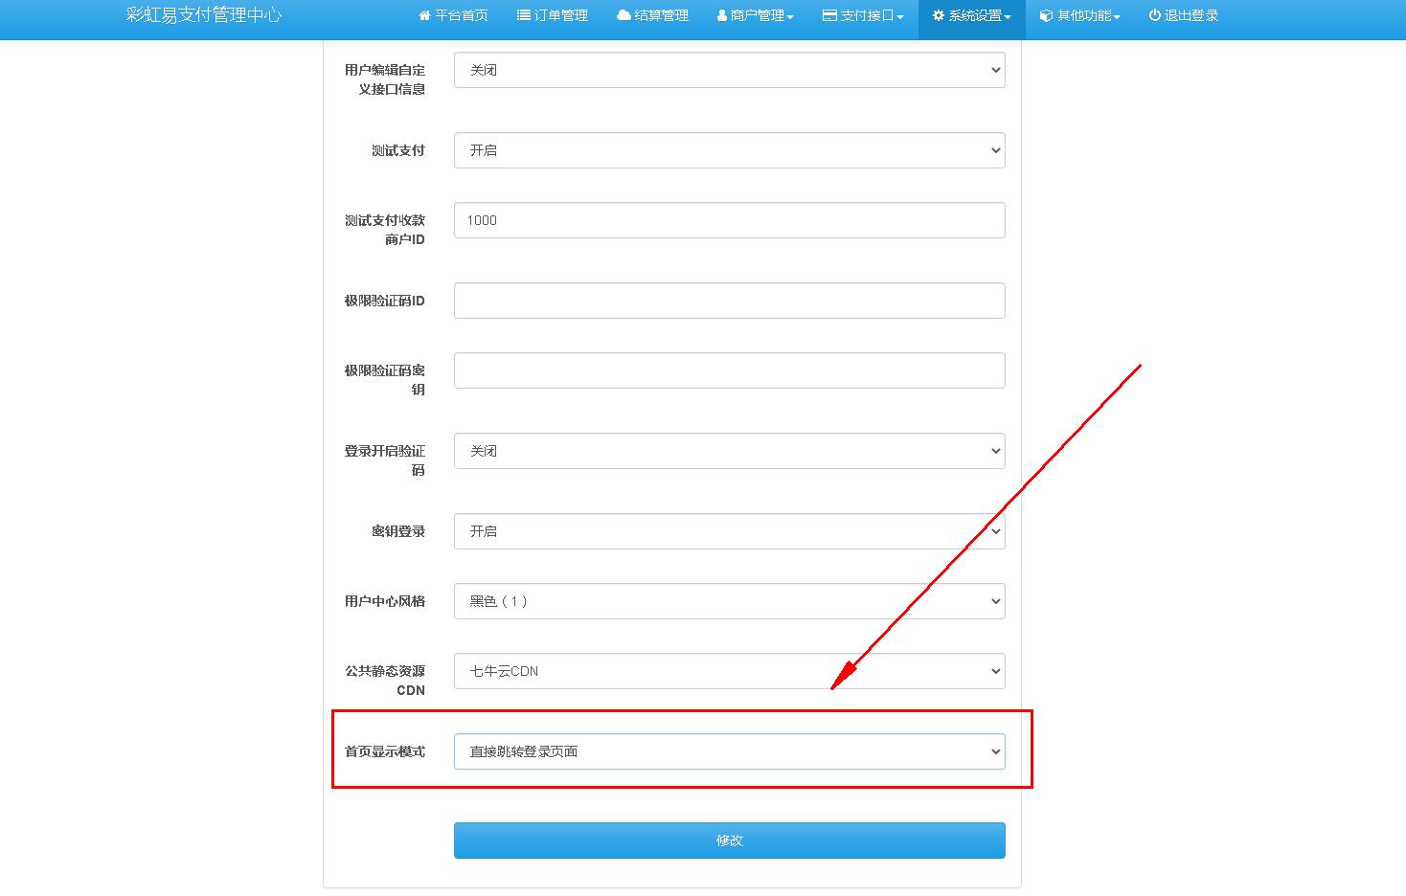Open the 登录开启验证码 dropdown
1406x896 pixels.
pos(729,451)
